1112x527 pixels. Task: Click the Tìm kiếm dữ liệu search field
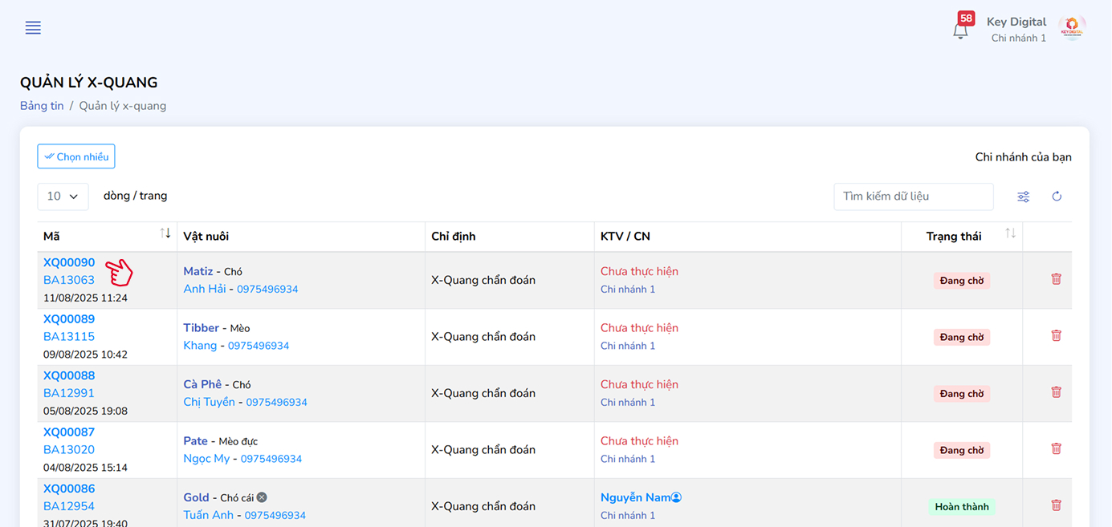[913, 197]
